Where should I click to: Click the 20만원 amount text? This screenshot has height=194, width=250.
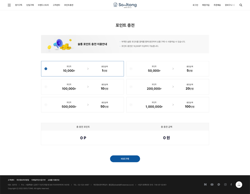coord(189,89)
